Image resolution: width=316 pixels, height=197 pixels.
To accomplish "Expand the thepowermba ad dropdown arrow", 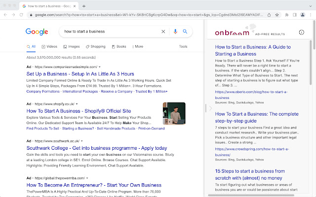I will [87, 178].
